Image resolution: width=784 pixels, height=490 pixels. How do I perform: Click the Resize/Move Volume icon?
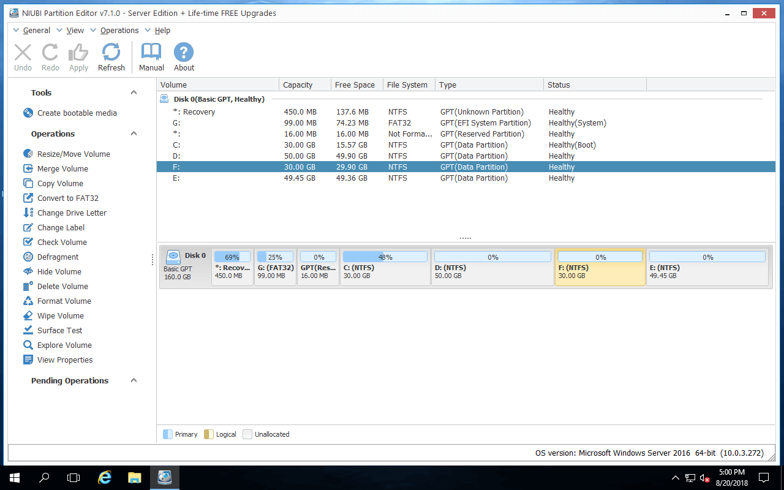(28, 154)
